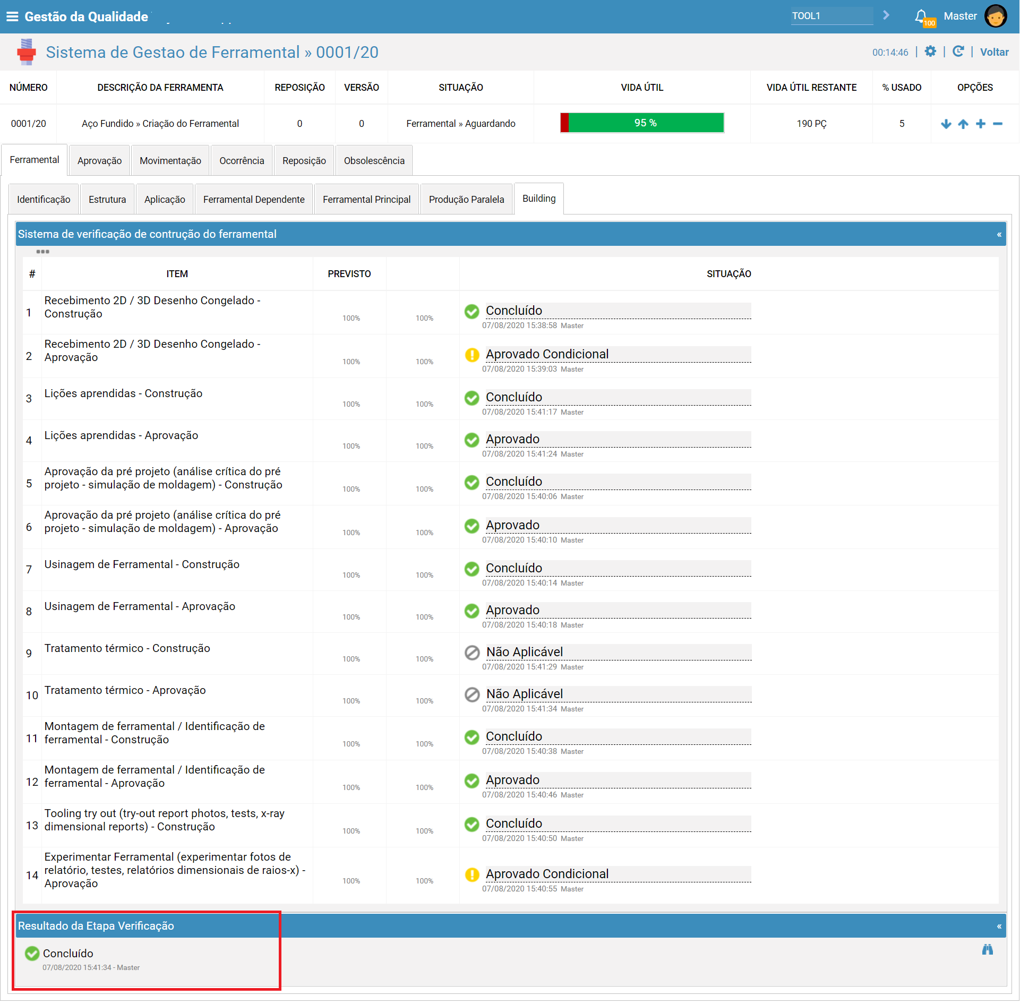1020x1004 pixels.
Task: Click the 00:14:46 session timer
Action: tap(890, 53)
